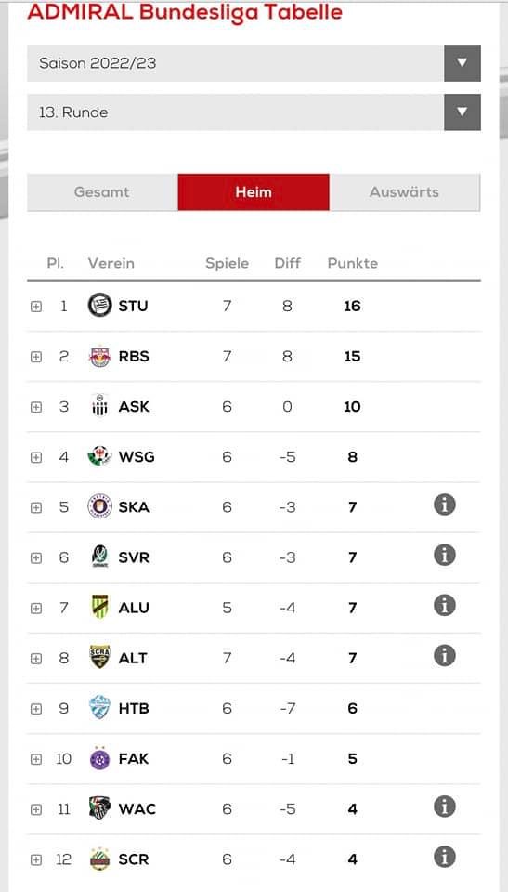The width and height of the screenshot is (508, 892).
Task: Expand the RBS row with plus icon
Action: click(x=36, y=357)
